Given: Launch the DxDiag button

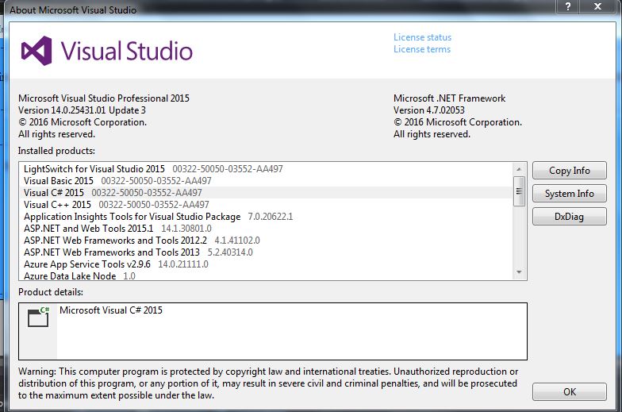Looking at the screenshot, I should [570, 216].
